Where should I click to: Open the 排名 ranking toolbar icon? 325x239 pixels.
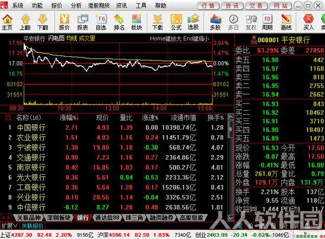click(119, 22)
